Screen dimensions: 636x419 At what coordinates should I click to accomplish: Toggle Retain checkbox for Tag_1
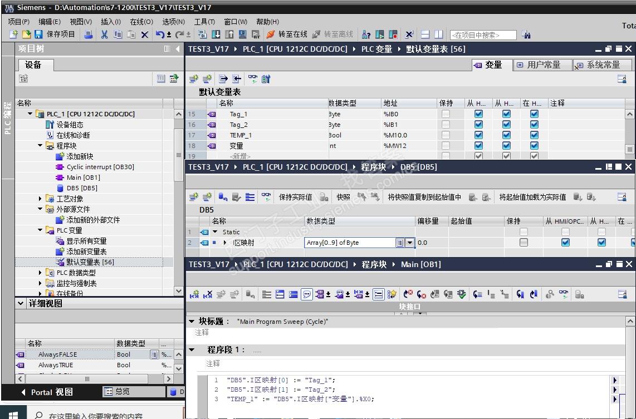point(446,114)
